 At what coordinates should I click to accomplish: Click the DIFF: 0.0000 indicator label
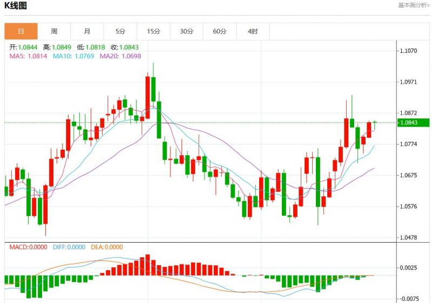(69, 247)
